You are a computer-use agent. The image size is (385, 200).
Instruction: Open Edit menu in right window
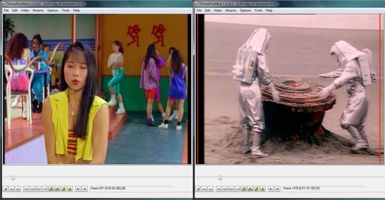point(208,10)
